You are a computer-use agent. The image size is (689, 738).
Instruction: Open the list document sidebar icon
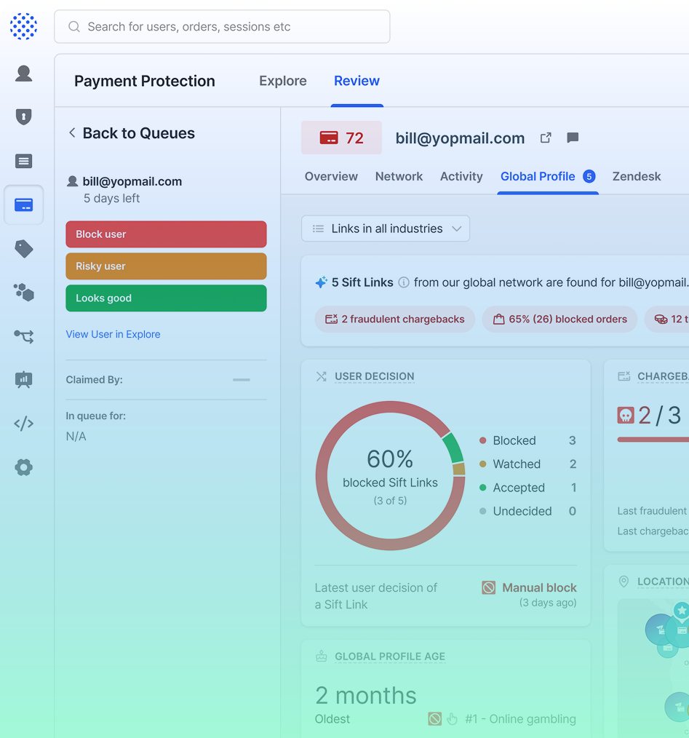[x=23, y=161]
